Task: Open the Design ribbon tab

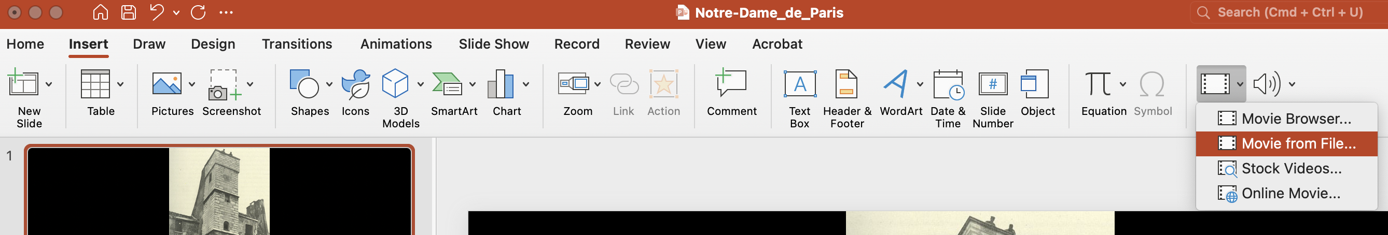Action: point(213,44)
